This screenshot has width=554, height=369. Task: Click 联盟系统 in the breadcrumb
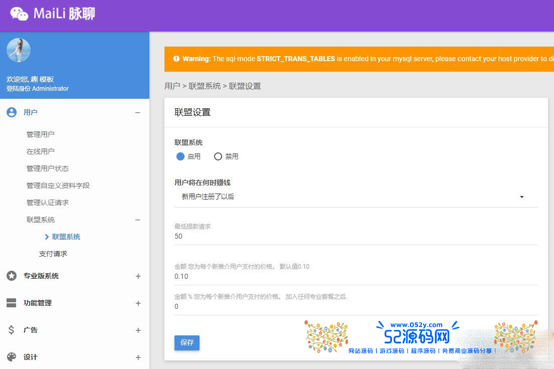[x=205, y=86]
